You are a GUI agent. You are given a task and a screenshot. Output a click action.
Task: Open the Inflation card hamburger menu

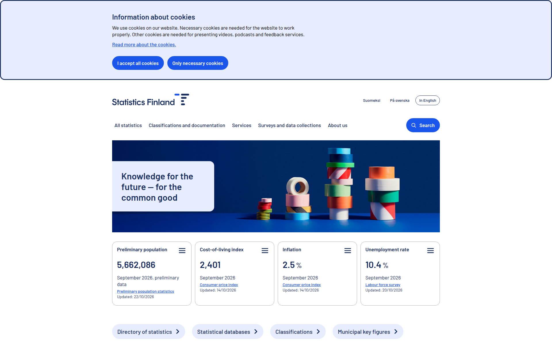point(348,251)
